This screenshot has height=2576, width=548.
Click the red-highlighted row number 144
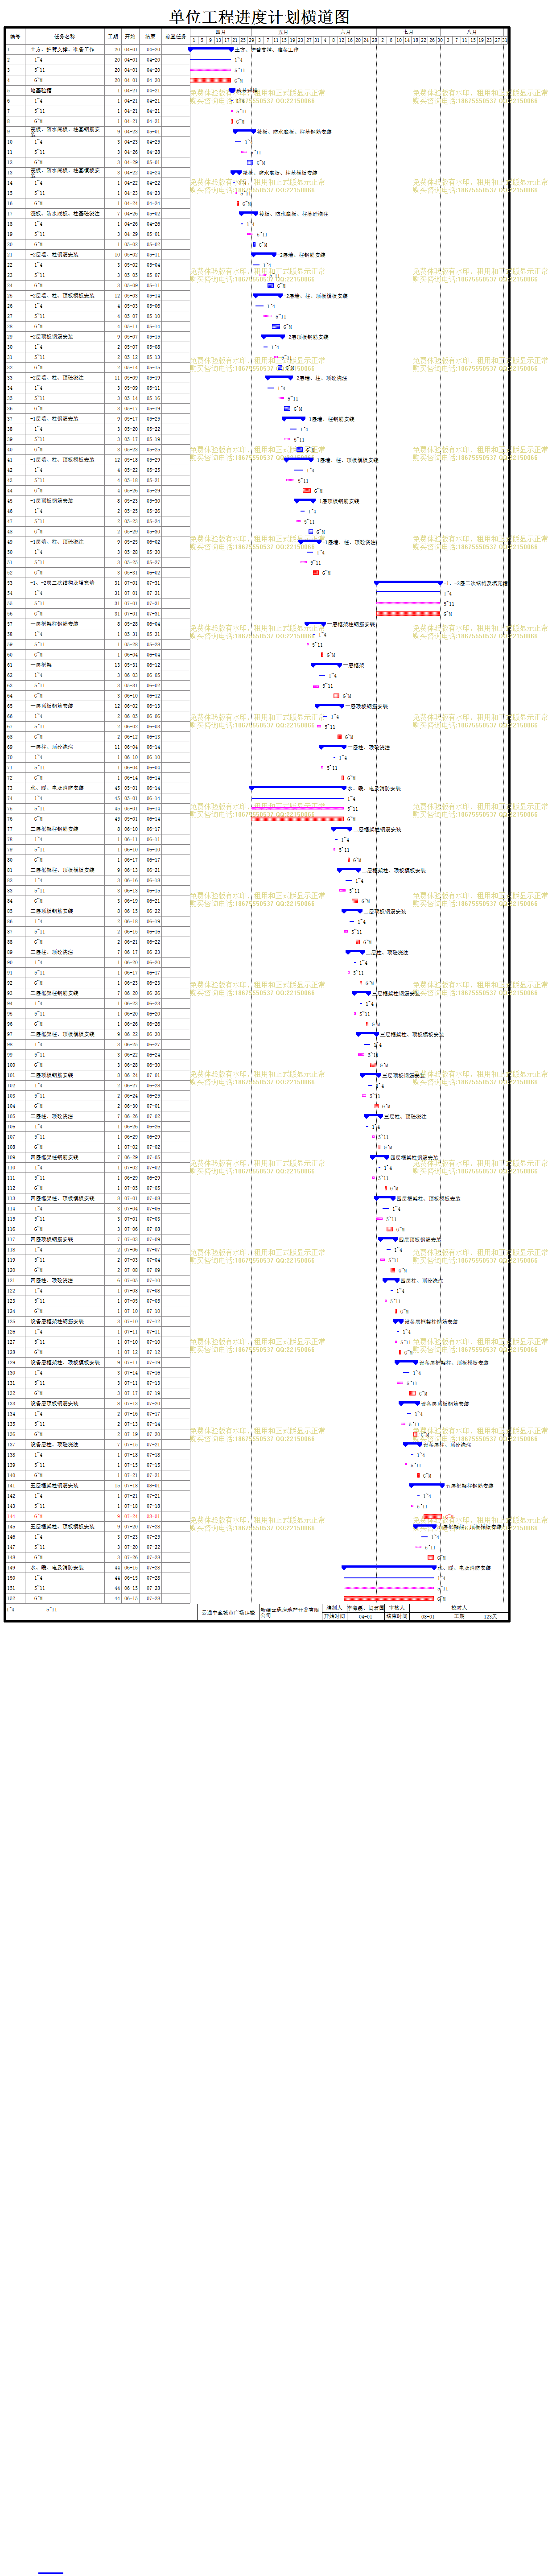click(x=12, y=1516)
